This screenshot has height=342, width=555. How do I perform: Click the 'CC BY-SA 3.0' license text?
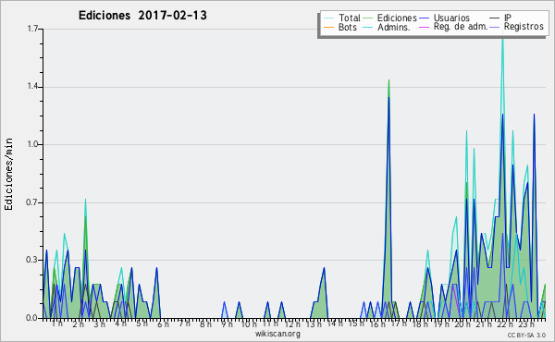click(526, 336)
